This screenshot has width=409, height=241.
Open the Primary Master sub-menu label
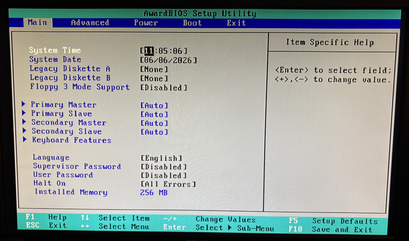click(63, 105)
